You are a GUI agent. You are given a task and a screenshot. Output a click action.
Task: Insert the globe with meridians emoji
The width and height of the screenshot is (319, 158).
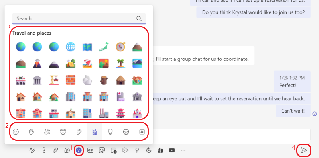[x=71, y=47]
